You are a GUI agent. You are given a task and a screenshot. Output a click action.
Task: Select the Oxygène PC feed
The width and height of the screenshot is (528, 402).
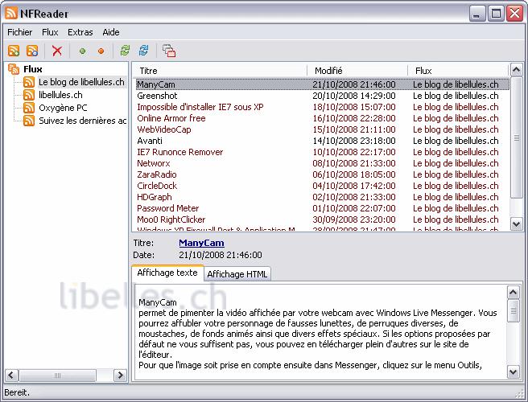[x=63, y=108]
